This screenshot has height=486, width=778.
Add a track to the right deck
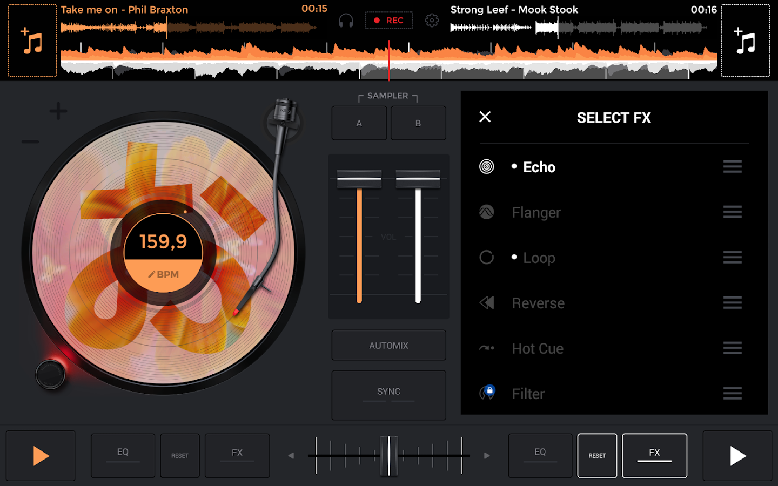click(746, 40)
